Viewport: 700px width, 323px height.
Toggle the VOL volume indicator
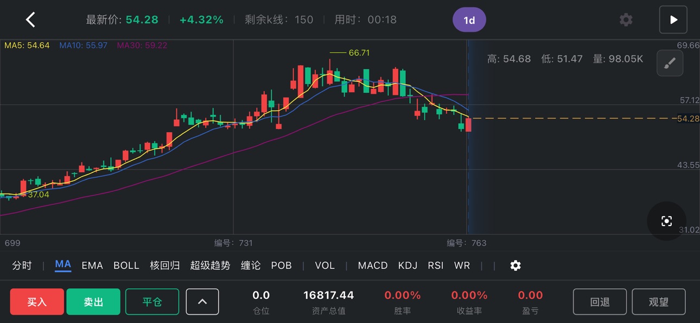click(x=325, y=266)
